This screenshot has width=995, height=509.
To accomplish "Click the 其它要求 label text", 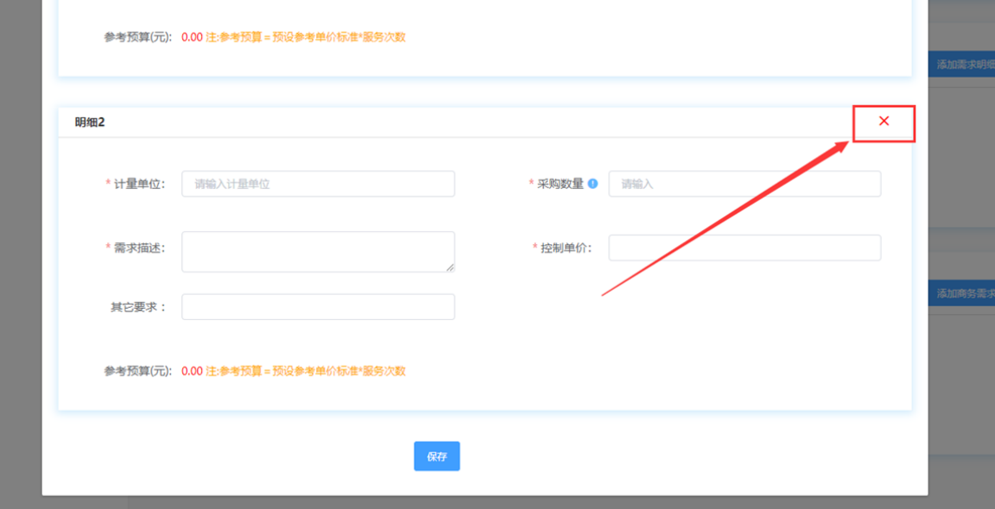I will tap(138, 307).
